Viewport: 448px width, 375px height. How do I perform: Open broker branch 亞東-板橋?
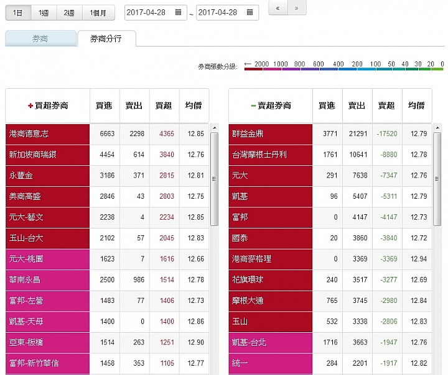[x=47, y=343]
